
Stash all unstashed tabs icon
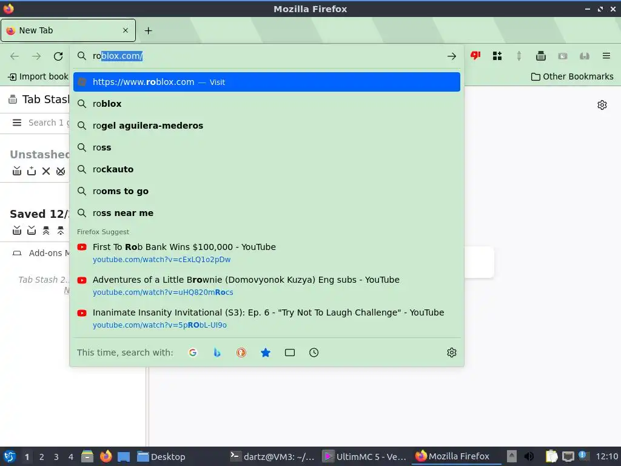pyautogui.click(x=16, y=171)
